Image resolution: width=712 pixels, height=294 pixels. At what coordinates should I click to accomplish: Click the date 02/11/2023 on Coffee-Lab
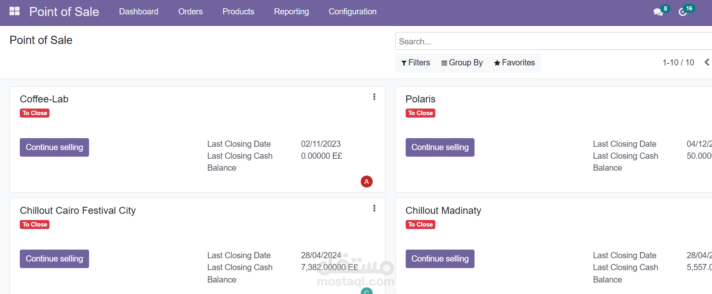[x=321, y=144]
